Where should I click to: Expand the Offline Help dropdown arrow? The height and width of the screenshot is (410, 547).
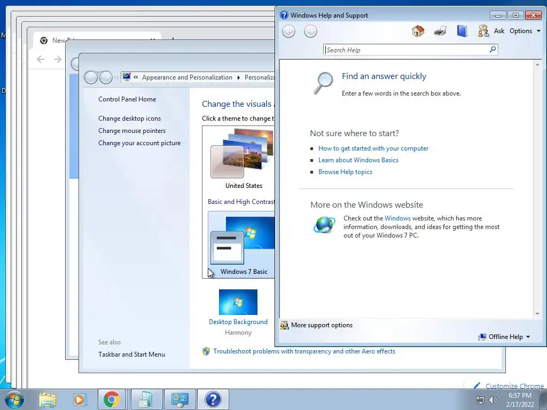[528, 337]
